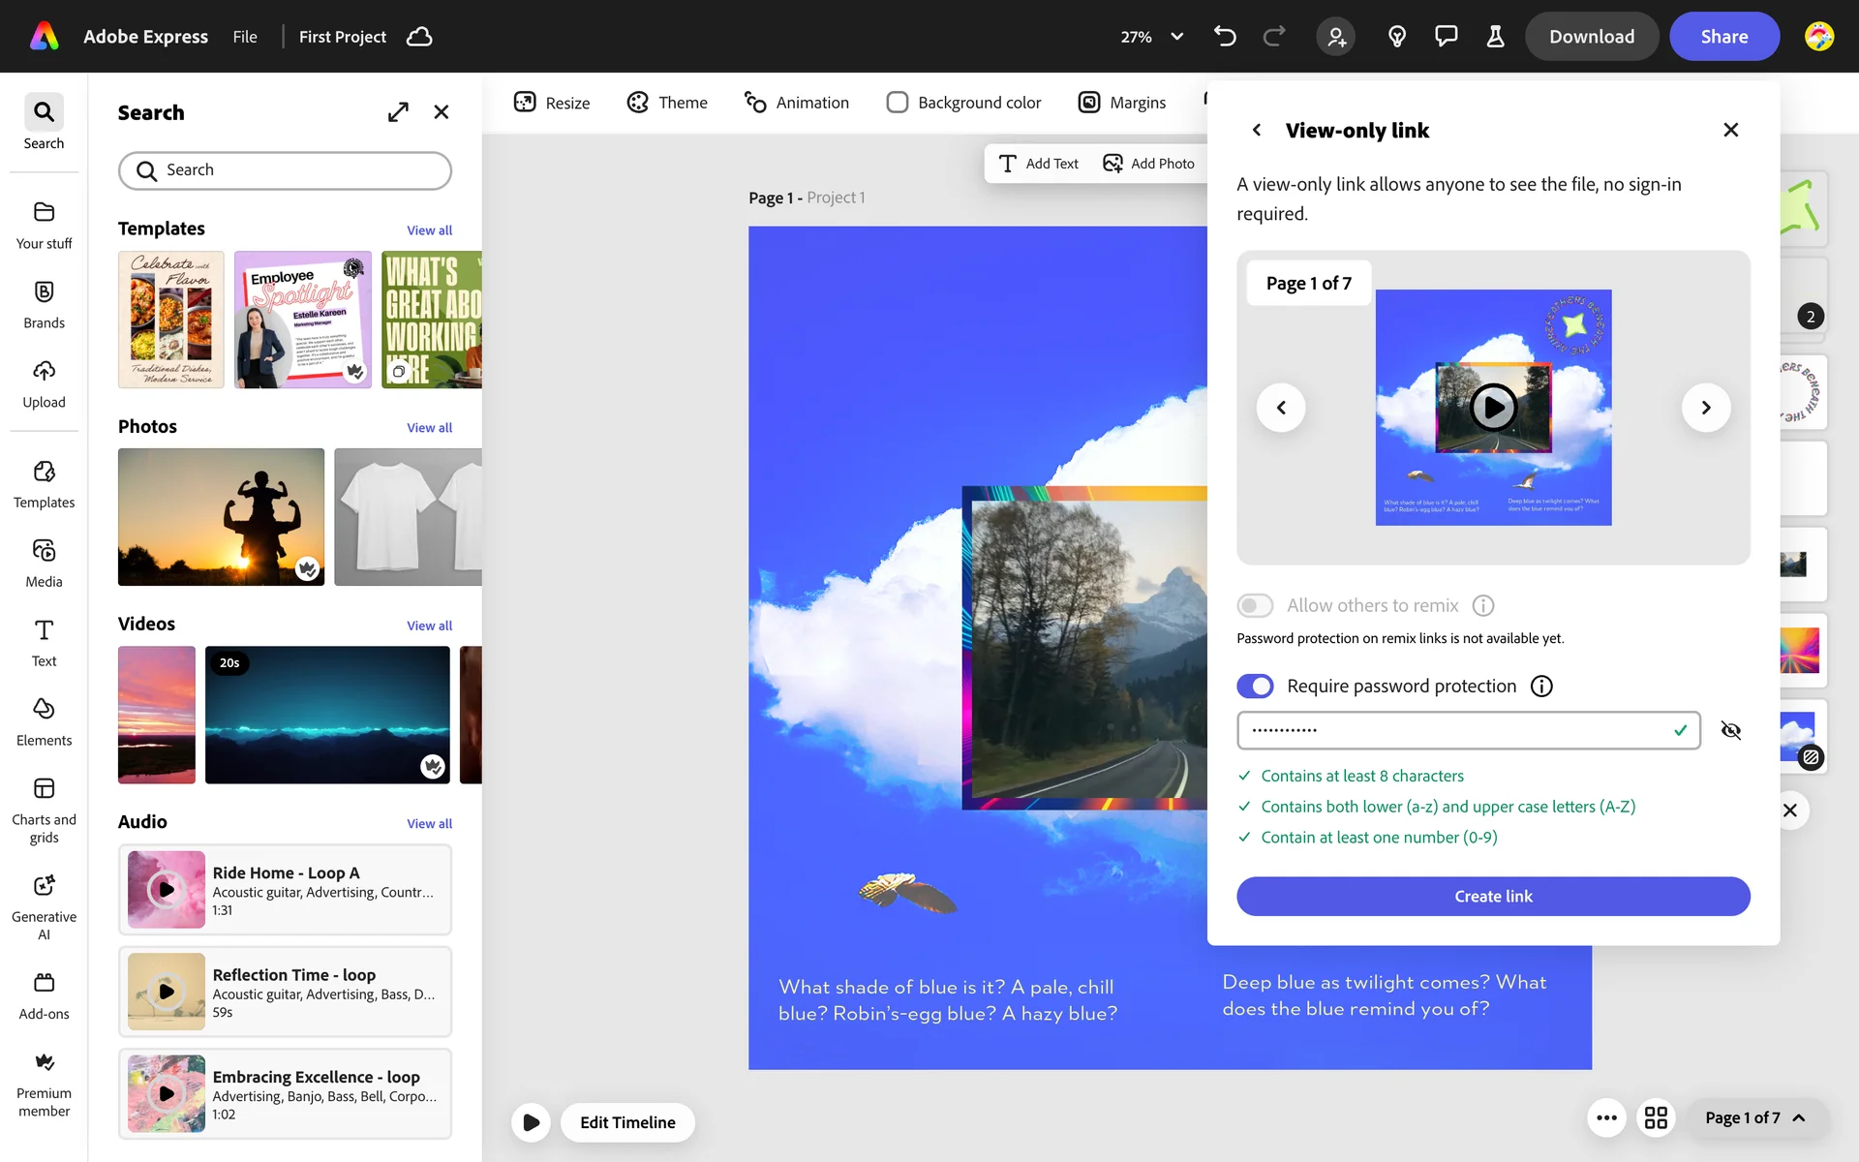The image size is (1859, 1162).
Task: Open the File menu
Action: tap(245, 37)
